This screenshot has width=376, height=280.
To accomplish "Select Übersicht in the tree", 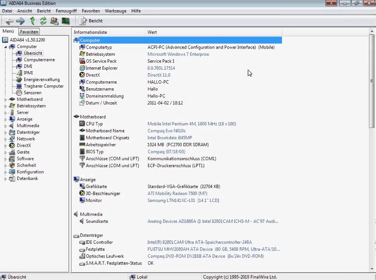I will (x=33, y=53).
